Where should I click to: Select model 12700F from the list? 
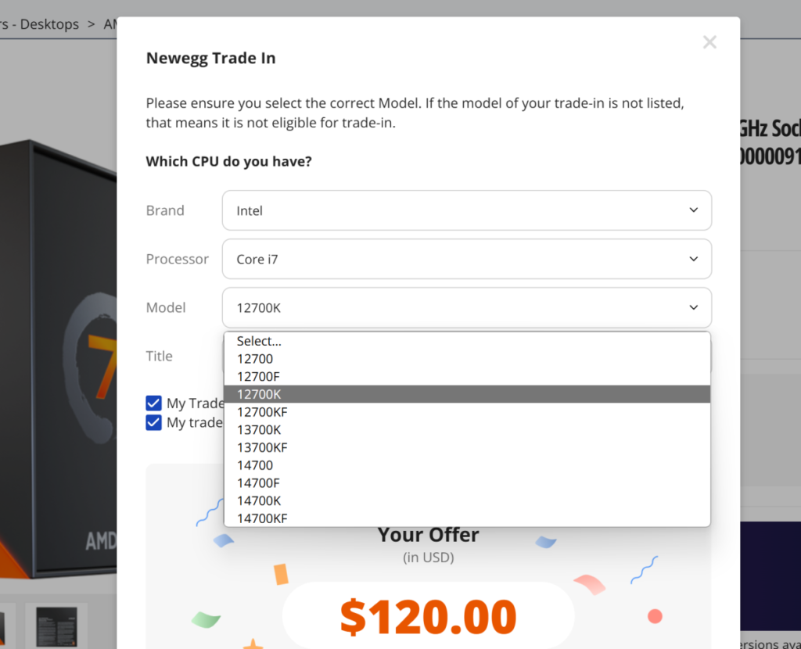467,376
